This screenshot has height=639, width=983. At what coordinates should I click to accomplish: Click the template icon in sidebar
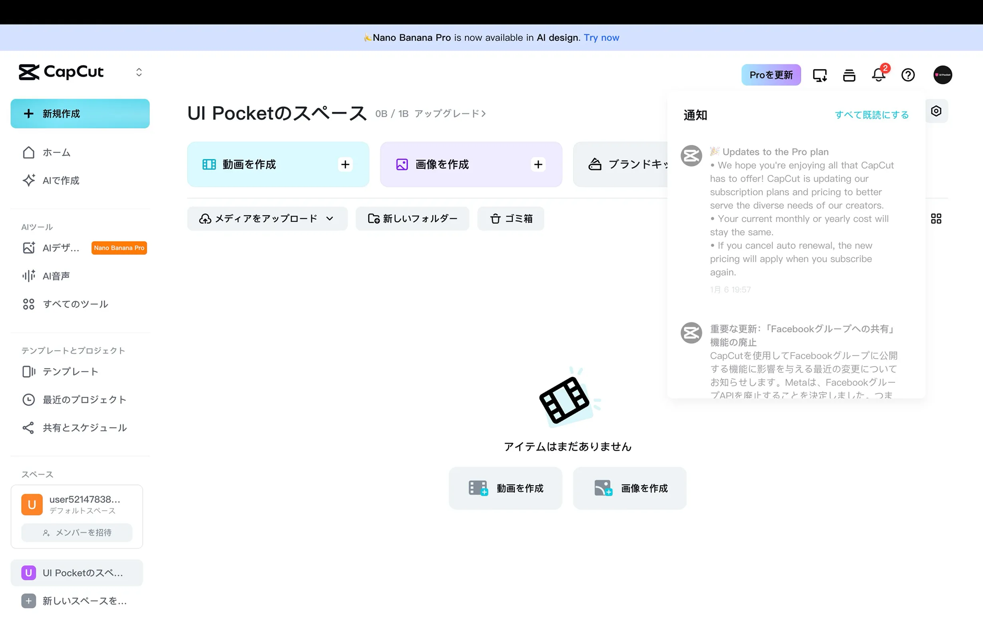[28, 371]
